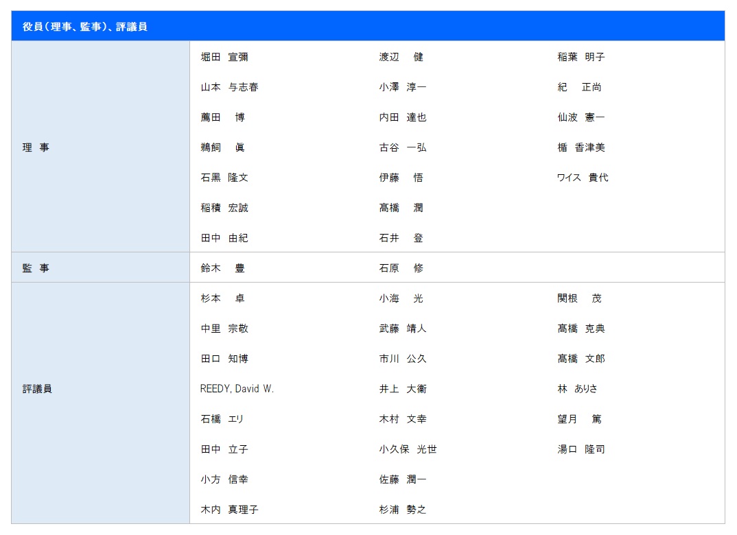Select auditor name 石原 修
737x535 pixels.
401,268
